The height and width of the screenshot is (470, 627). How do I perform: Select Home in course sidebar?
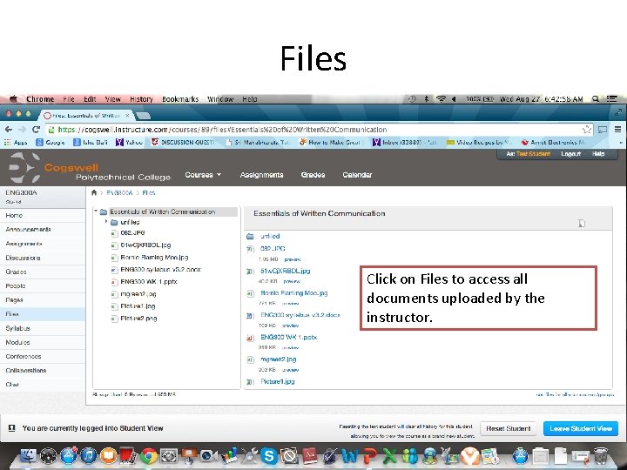coord(43,216)
